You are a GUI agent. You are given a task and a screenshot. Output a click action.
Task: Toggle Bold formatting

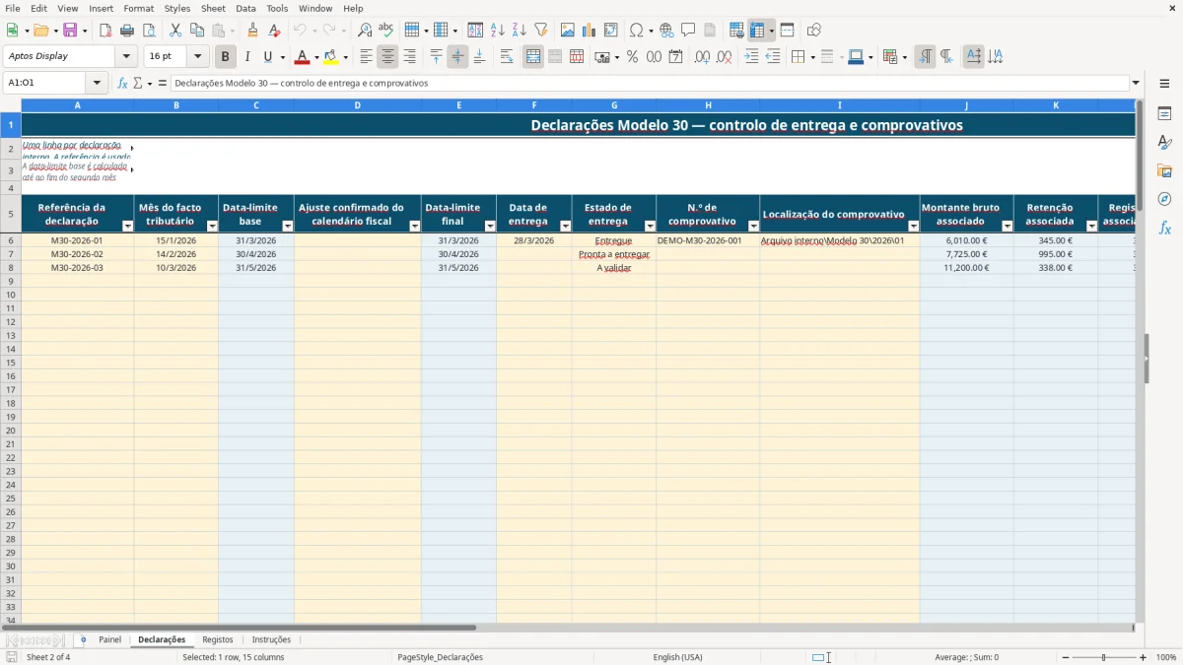pyautogui.click(x=226, y=57)
